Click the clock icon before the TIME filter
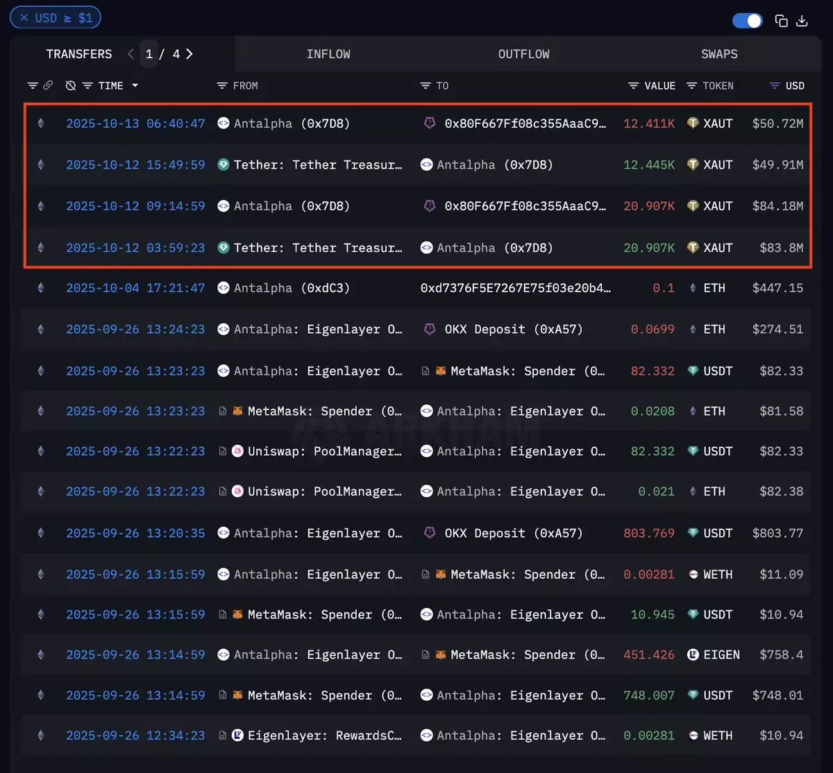The height and width of the screenshot is (773, 833). [x=70, y=86]
